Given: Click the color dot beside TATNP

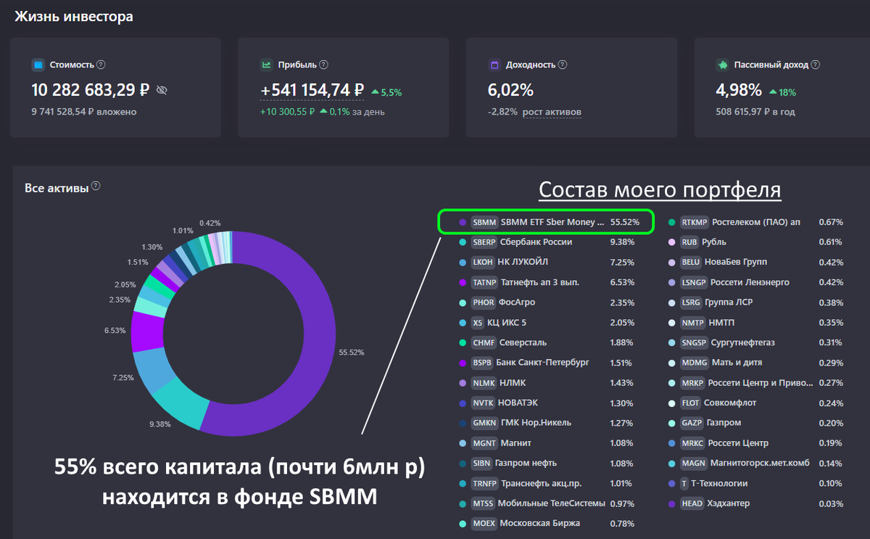Looking at the screenshot, I should pyautogui.click(x=462, y=282).
